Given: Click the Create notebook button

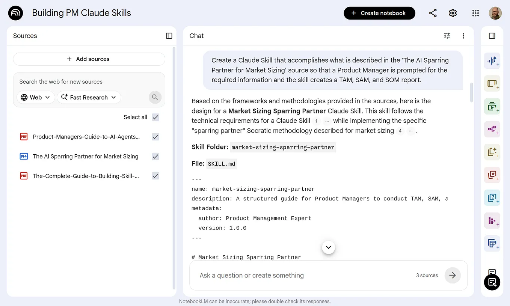Looking at the screenshot, I should tap(379, 13).
